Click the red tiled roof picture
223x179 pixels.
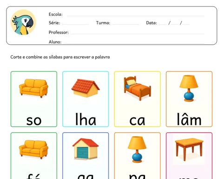85,88
